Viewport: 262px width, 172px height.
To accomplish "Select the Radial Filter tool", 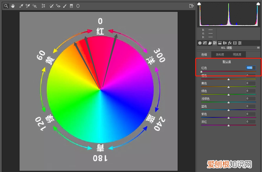I will pos(78,6).
